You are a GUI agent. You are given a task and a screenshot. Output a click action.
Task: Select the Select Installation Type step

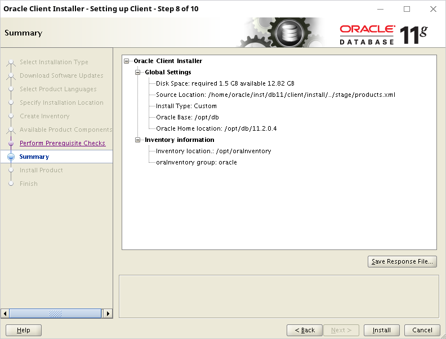pyautogui.click(x=53, y=62)
